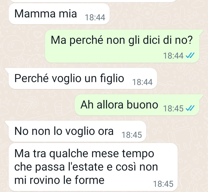Image resolution: width=208 pixels, height=192 pixels.
Task: Click the blue read ticks on 'Ah allora buono'
Action: [x=190, y=108]
